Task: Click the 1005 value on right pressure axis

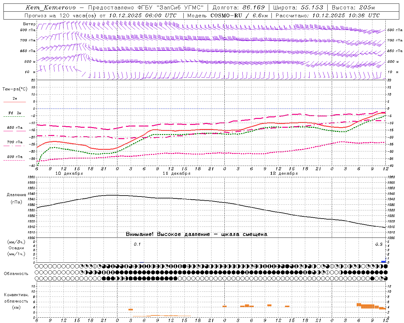Action: point(390,238)
